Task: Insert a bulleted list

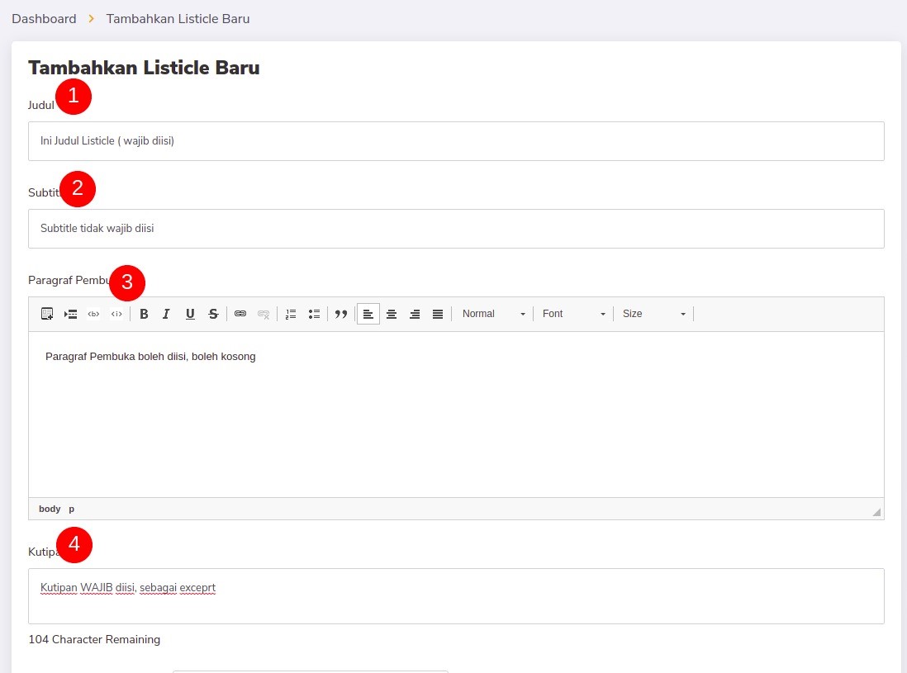Action: 314,314
